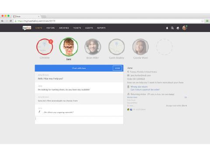Screen dimensions: 210x157
Task: Go back with browser back arrow
Action: click(x=3, y=21)
